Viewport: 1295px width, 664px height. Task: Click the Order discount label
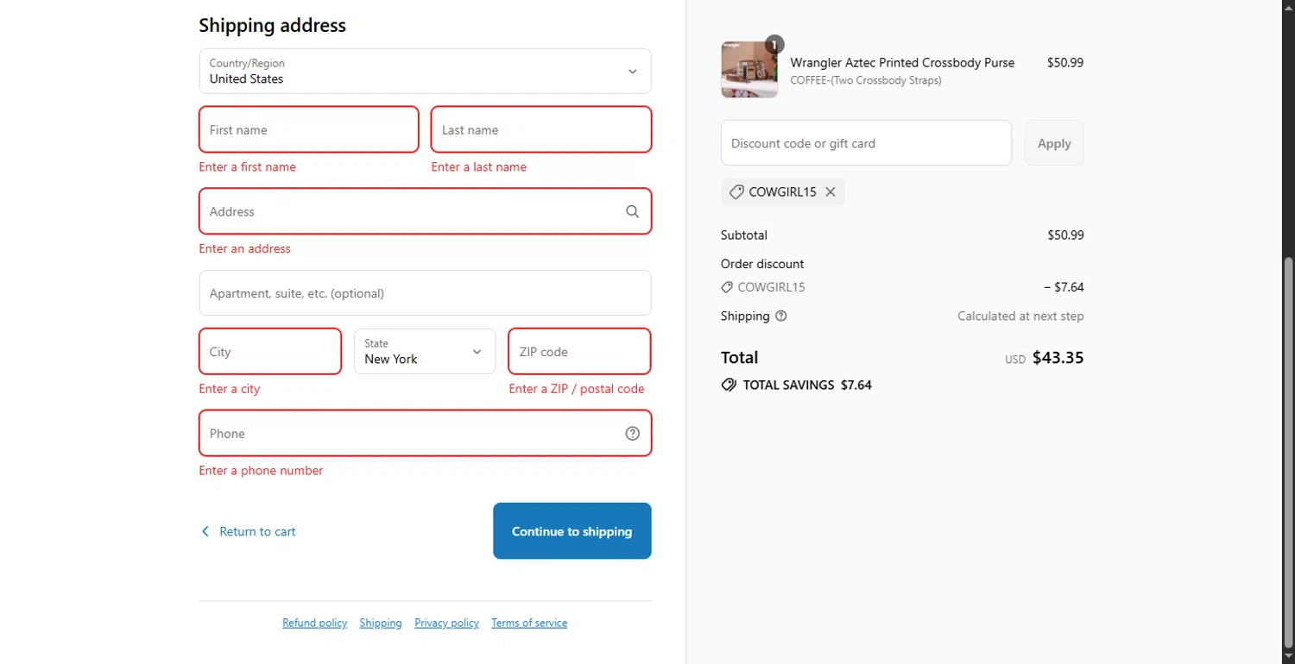[x=762, y=264]
